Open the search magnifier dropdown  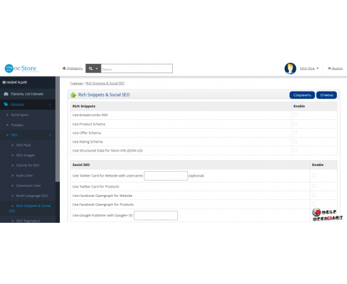click(x=93, y=68)
